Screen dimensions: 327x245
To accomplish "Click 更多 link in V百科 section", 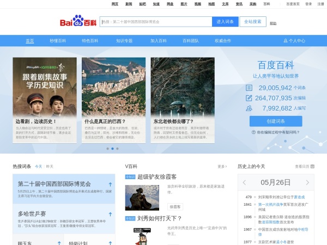I will (x=222, y=167).
